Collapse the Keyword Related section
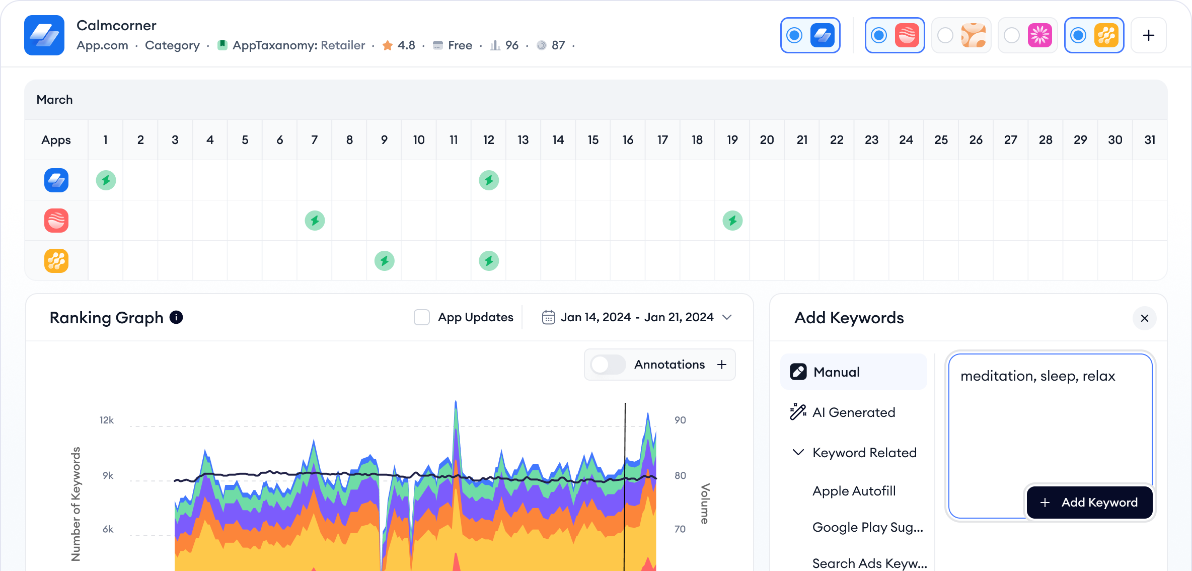 pos(798,452)
